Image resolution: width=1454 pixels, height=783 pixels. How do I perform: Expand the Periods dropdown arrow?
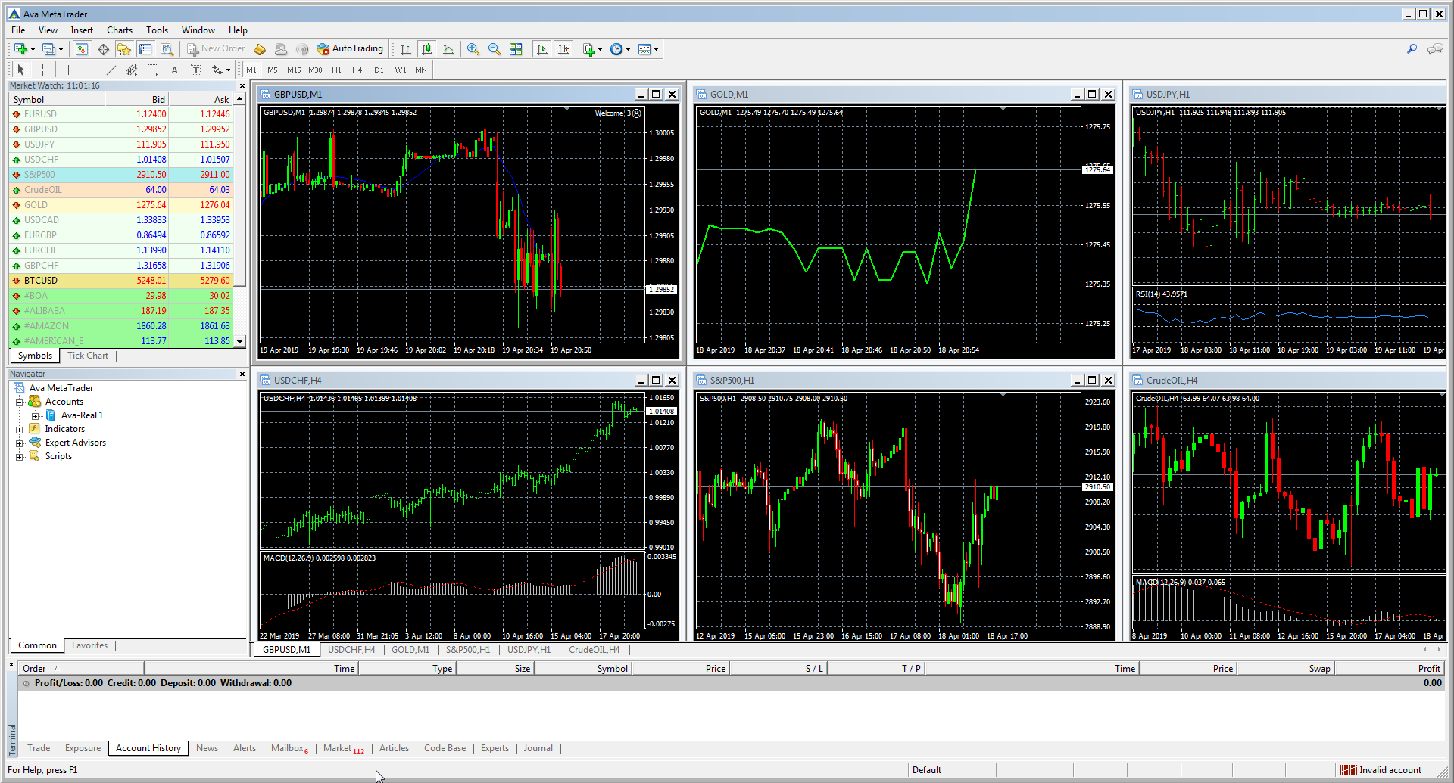[x=628, y=50]
